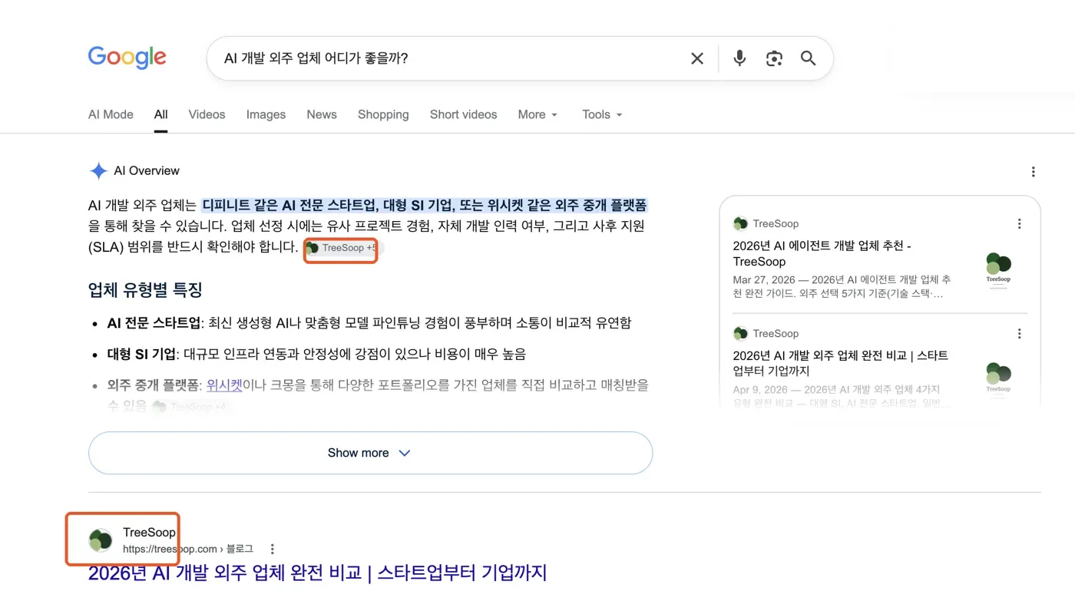
Task: Open the Images tab
Action: coord(266,114)
